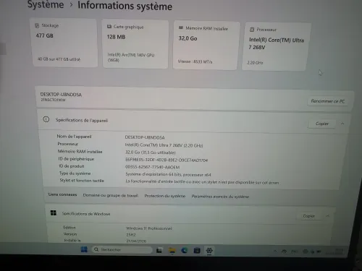Open Paramètres avancés du système link
The image size is (362, 271).
pos(220,197)
